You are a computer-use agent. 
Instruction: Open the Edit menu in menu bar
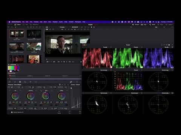(27, 22)
